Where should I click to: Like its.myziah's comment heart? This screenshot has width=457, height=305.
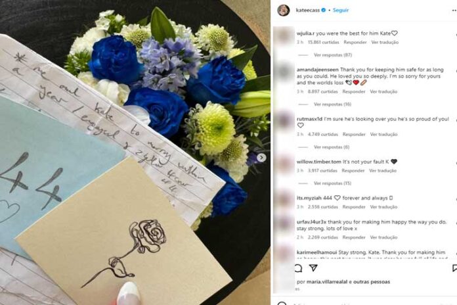[x=455, y=200]
